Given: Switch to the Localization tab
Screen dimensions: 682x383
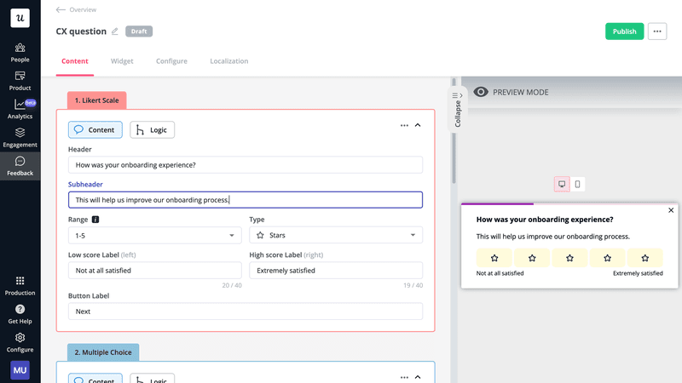Looking at the screenshot, I should pyautogui.click(x=228, y=61).
